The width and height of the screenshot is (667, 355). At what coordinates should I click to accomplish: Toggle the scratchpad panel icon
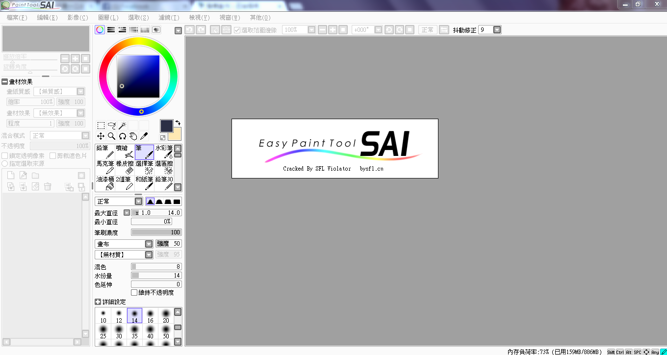click(x=156, y=30)
